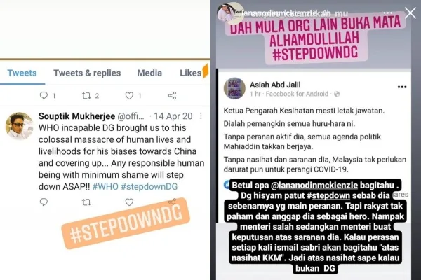This screenshot has width=421, height=280.
Task: Open Asiah Abd Jalil post options
Action: [x=402, y=87]
